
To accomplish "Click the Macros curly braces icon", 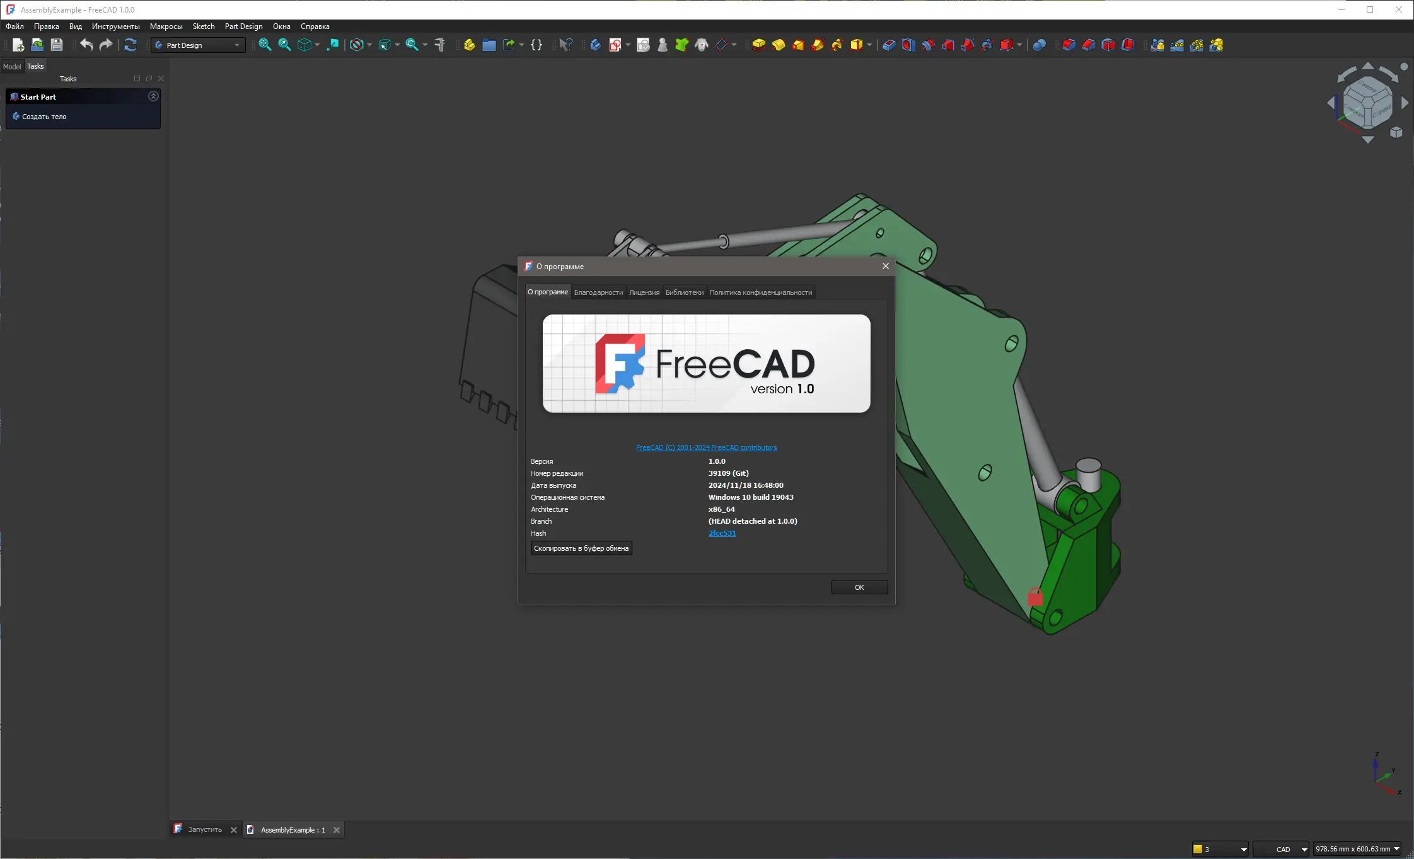I will 536,45.
